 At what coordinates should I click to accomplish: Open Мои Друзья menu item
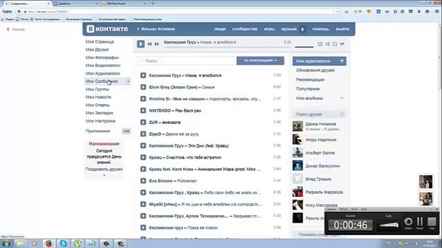(97, 50)
